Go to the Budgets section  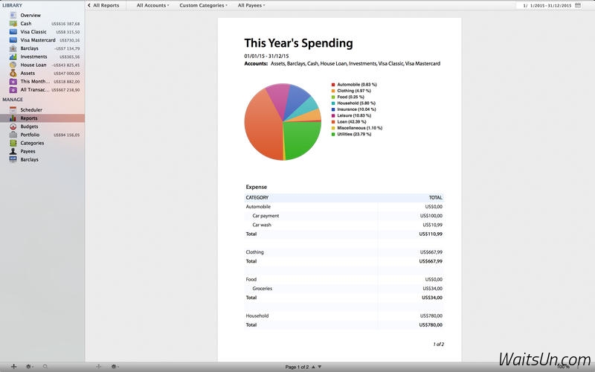(30, 126)
